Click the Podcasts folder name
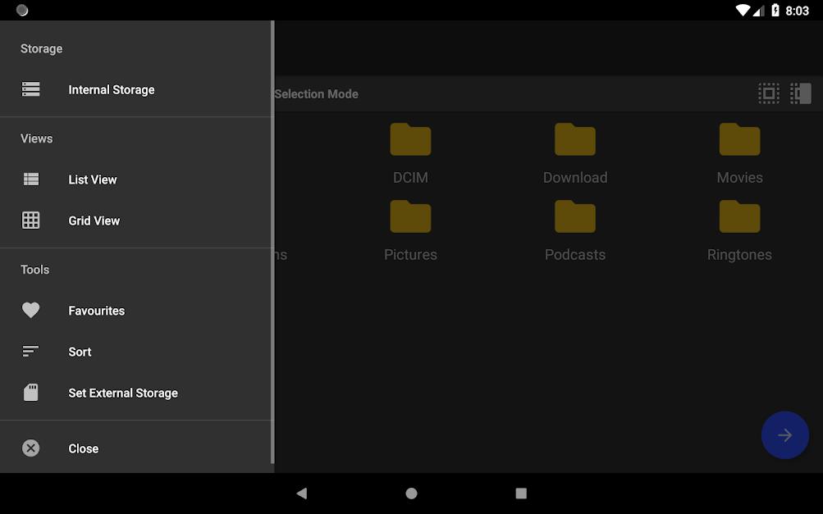The image size is (823, 514). (x=575, y=255)
